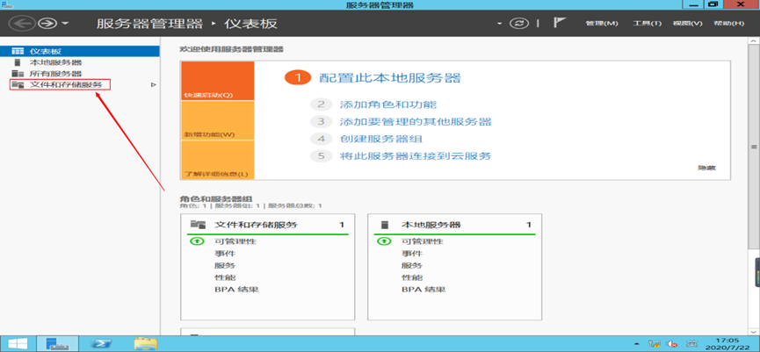Image resolution: width=760 pixels, height=352 pixels.
Task: Launch PowerShell from the taskbar
Action: (x=102, y=344)
